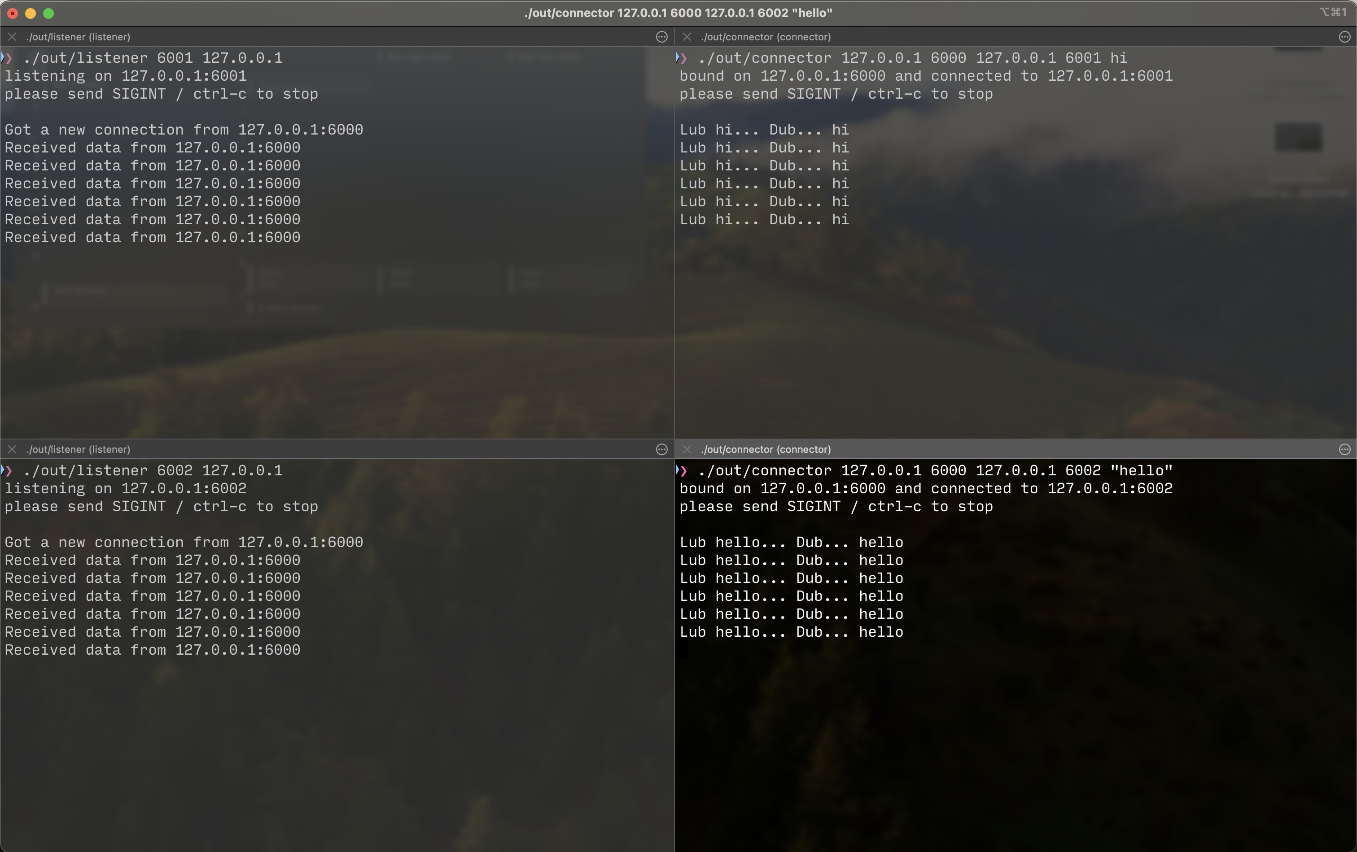1357x852 pixels.
Task: Click the ⌥⌘1 shortcut indicator in title bar
Action: [1333, 13]
